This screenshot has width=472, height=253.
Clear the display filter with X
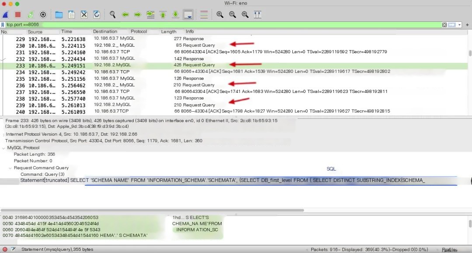[x=444, y=24]
